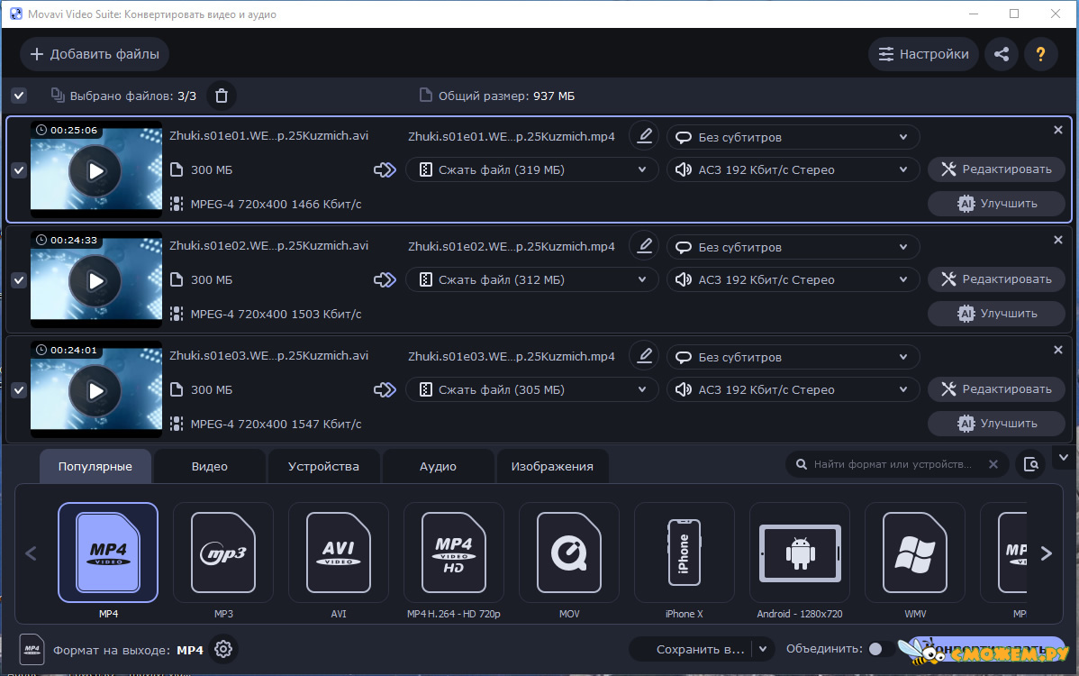Screen dimensions: 1079x676
Task: Open audio track dropdown for Zhuki.s01e03
Action: [x=793, y=390]
